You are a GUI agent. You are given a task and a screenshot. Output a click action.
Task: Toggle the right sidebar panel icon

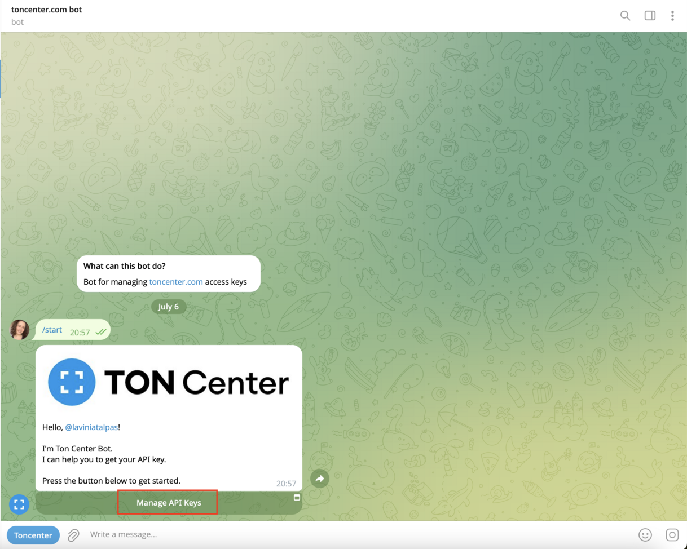pyautogui.click(x=650, y=16)
